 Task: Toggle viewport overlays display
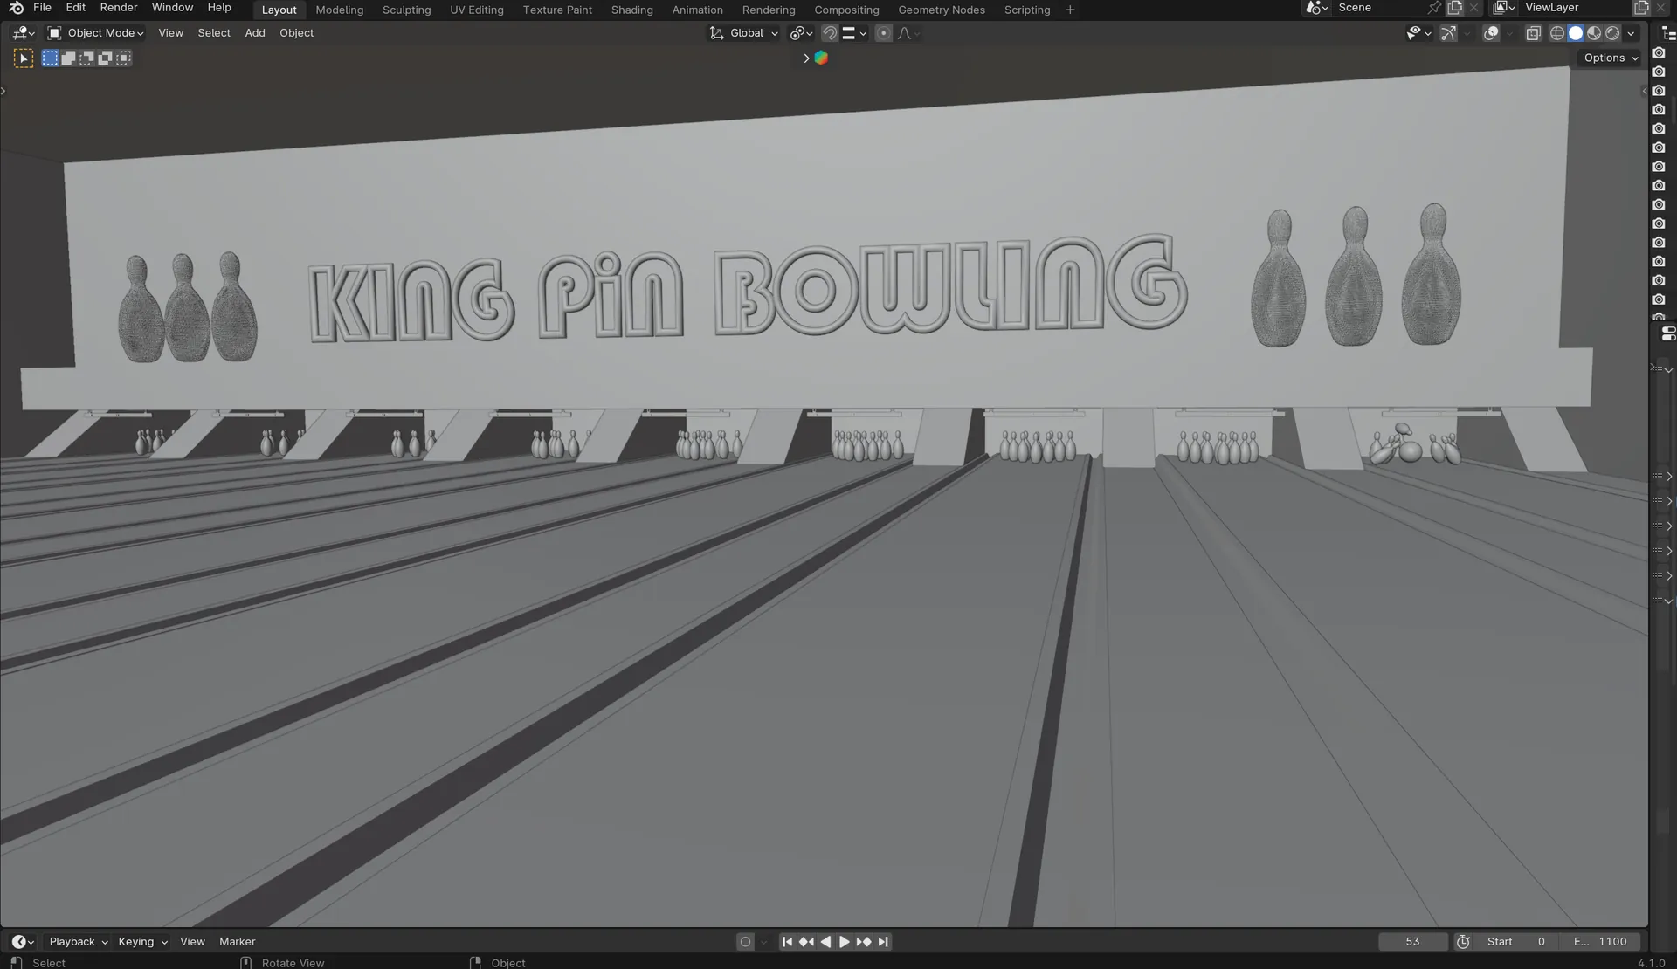click(1491, 33)
